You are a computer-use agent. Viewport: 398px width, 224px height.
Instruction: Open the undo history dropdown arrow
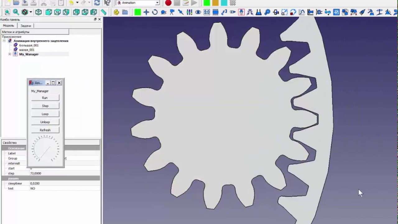77,3
